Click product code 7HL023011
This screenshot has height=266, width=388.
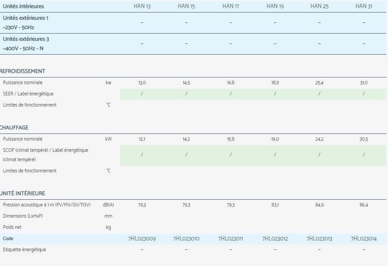[231, 239]
